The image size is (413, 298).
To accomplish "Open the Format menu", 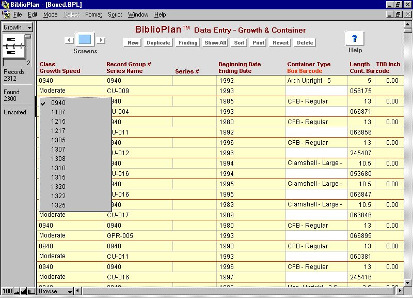I will (93, 14).
